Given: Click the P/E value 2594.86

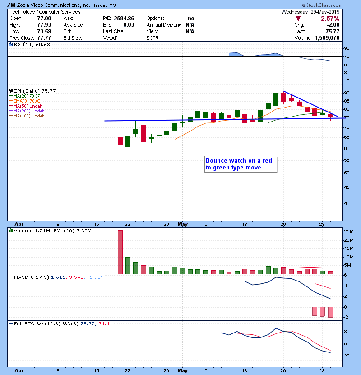Looking at the screenshot, I should pyautogui.click(x=124, y=19).
